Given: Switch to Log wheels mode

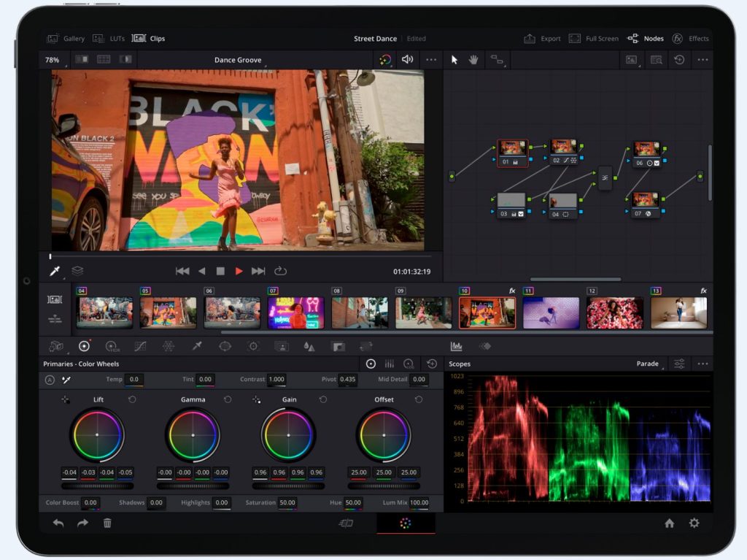Looking at the screenshot, I should pyautogui.click(x=409, y=364).
